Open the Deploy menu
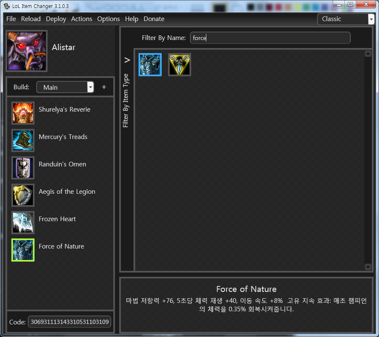The width and height of the screenshot is (379, 337). click(x=56, y=19)
